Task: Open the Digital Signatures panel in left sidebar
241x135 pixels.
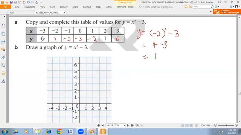Action: click(3, 81)
